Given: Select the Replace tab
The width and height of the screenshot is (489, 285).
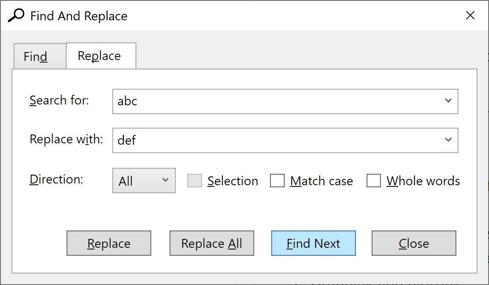Looking at the screenshot, I should tap(100, 56).
